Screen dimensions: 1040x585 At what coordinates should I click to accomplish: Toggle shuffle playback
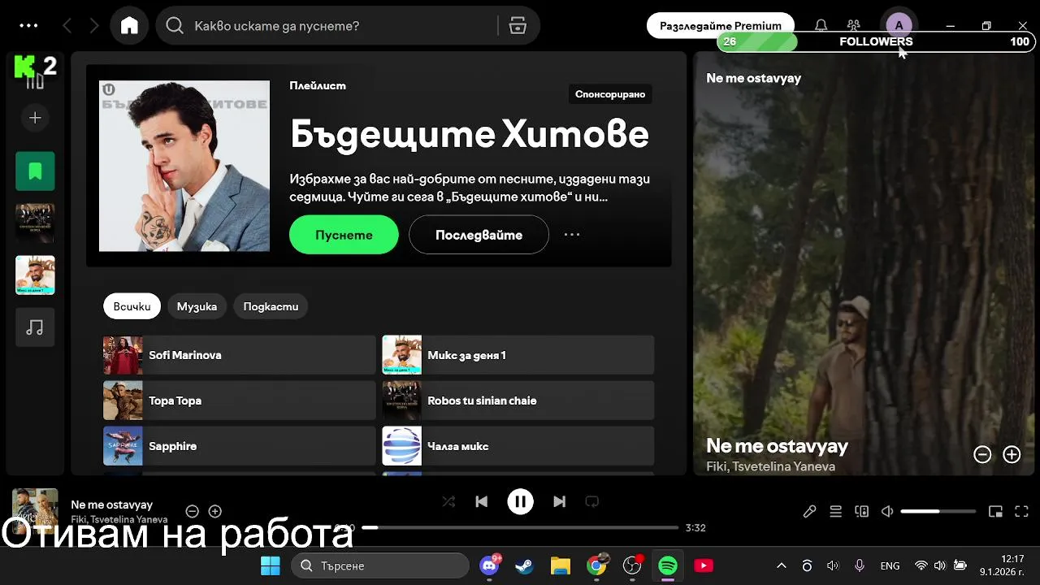tap(448, 501)
